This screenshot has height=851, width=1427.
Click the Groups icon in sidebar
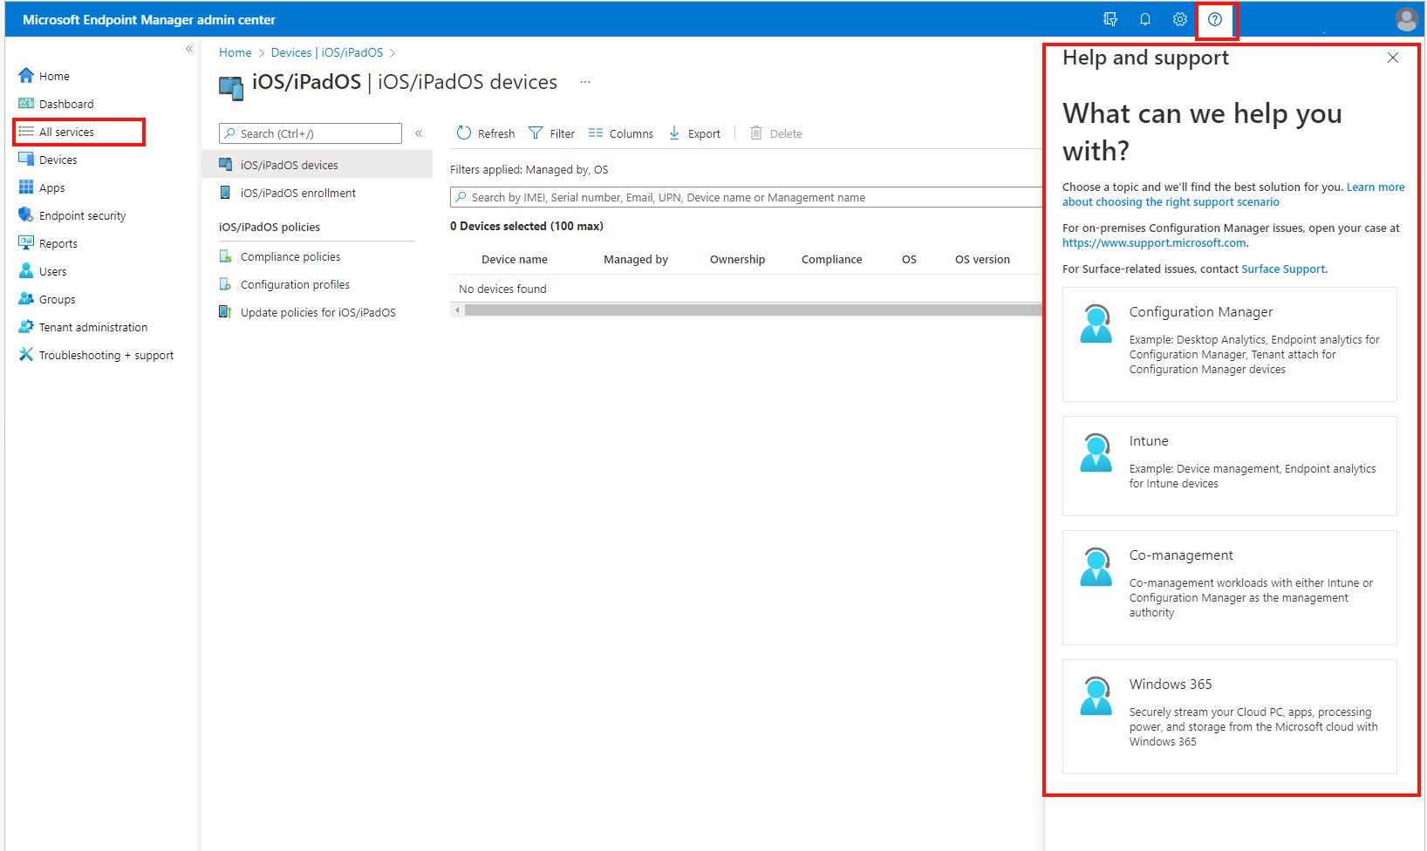26,299
